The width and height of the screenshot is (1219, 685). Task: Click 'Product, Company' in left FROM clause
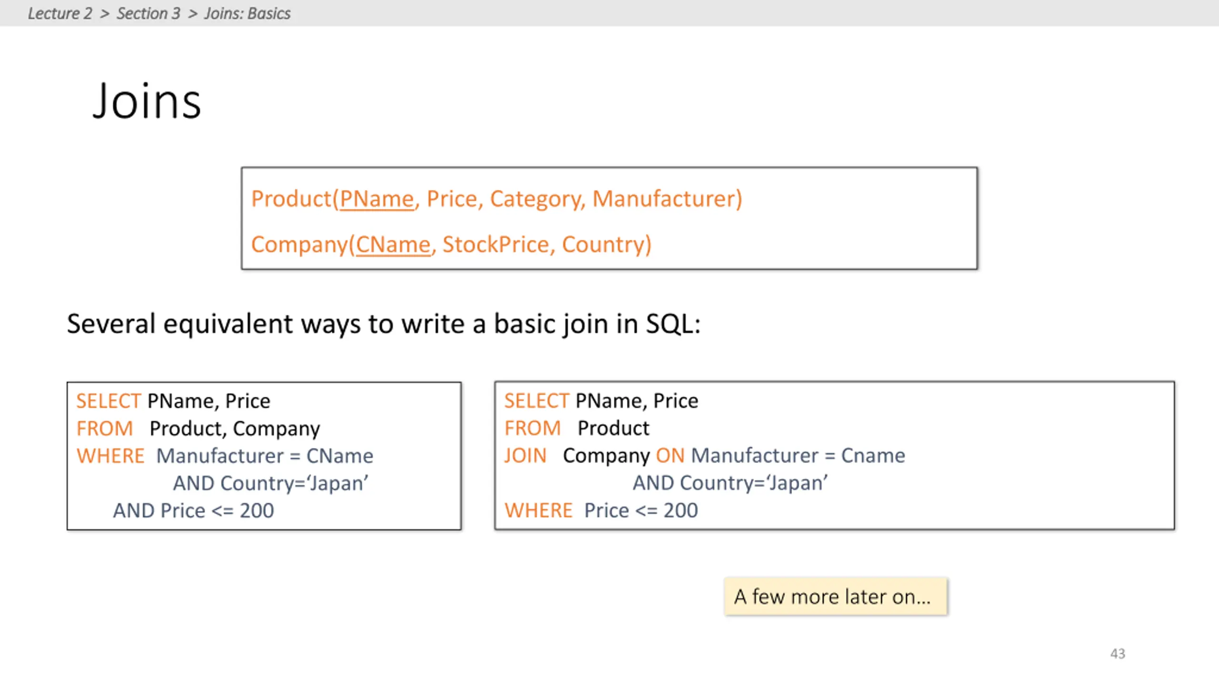tap(235, 429)
